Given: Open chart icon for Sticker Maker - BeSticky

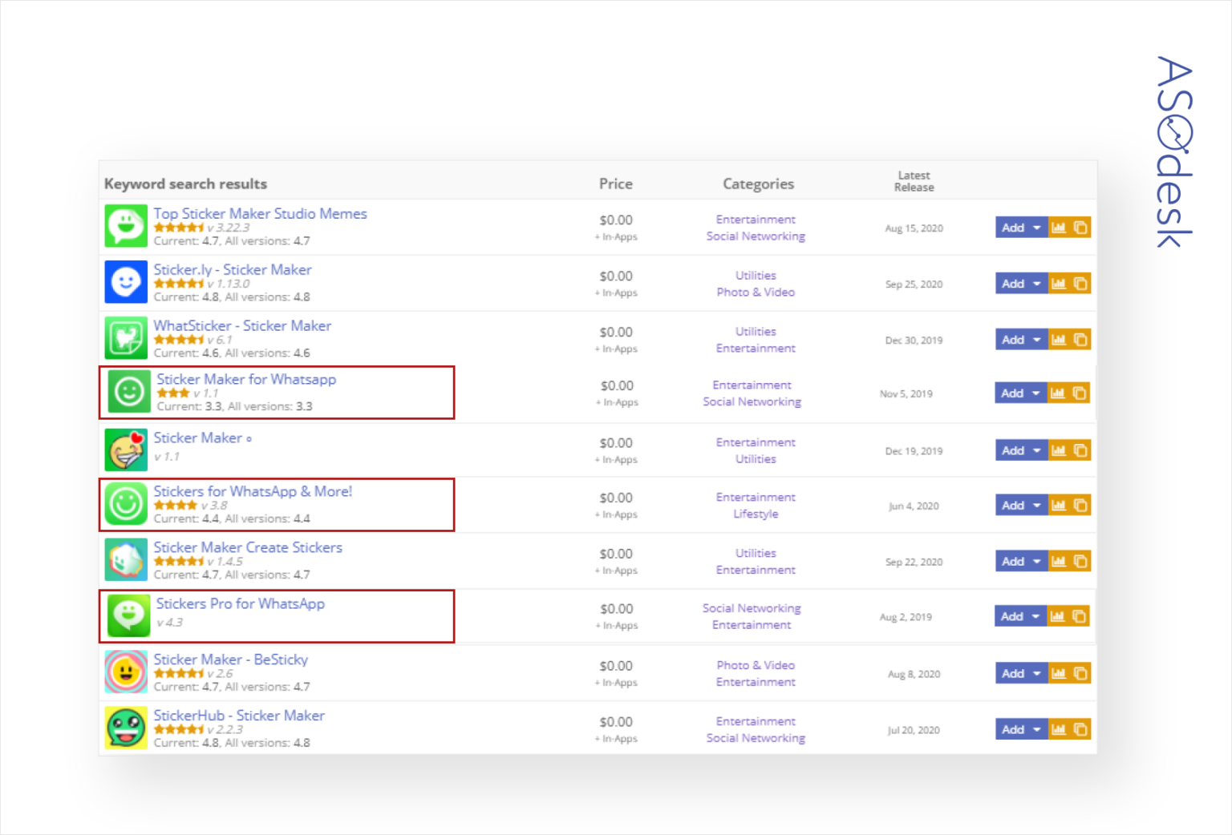Looking at the screenshot, I should [x=1059, y=673].
